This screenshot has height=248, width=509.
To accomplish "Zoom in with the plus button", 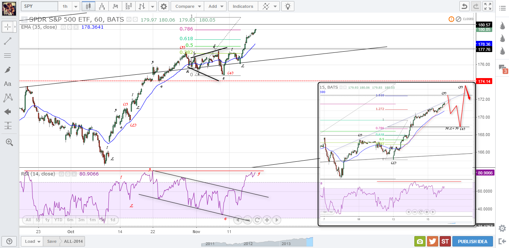I will (267, 220).
